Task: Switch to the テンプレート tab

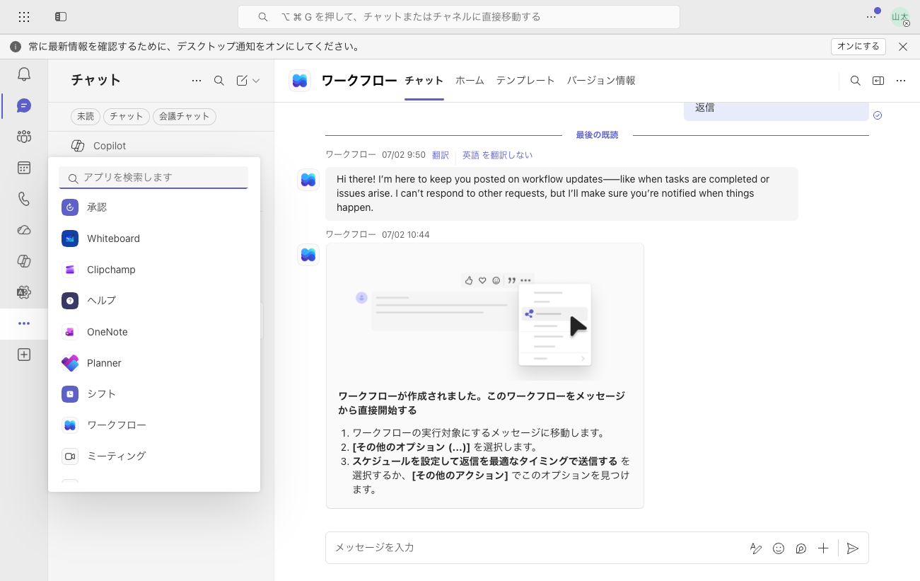Action: point(525,81)
